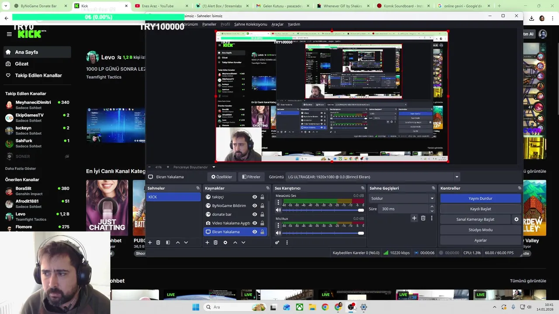559x314 pixels.
Task: Unlock the takipçi source
Action: pyautogui.click(x=262, y=197)
